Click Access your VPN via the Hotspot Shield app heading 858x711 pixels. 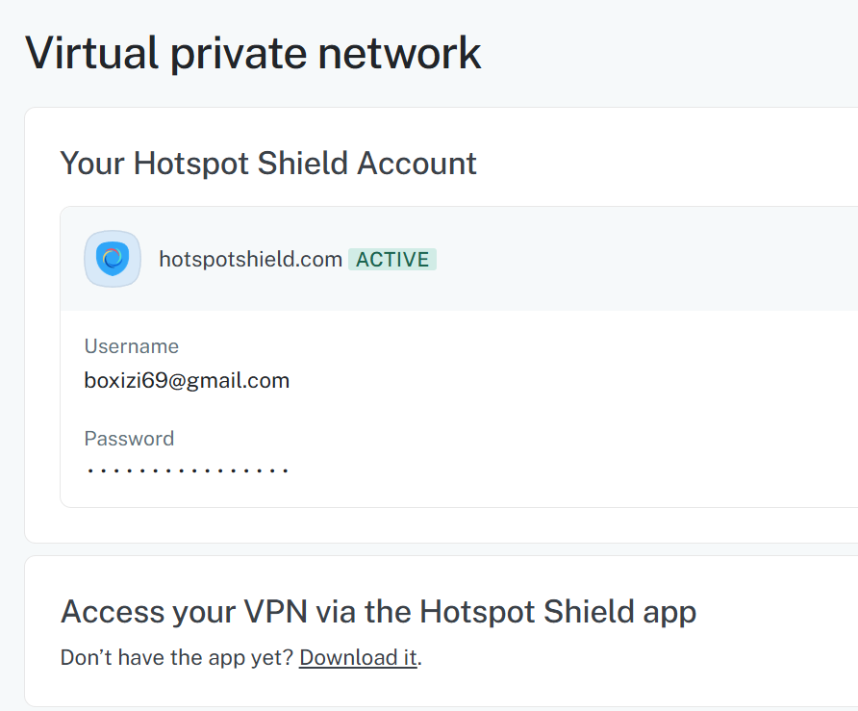pos(378,612)
